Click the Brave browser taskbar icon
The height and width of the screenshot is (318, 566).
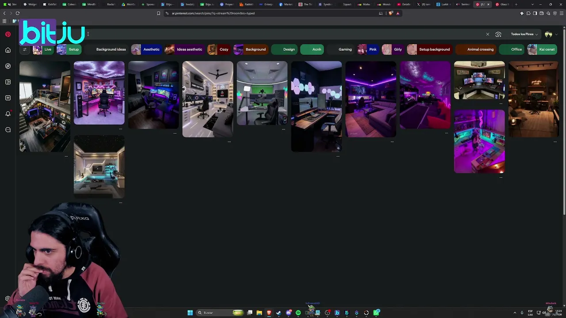[x=269, y=313]
